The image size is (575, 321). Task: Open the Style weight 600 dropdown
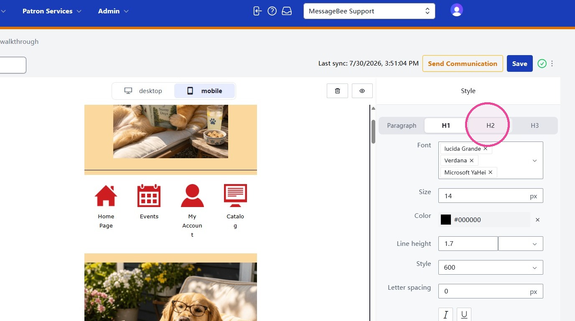coord(491,268)
